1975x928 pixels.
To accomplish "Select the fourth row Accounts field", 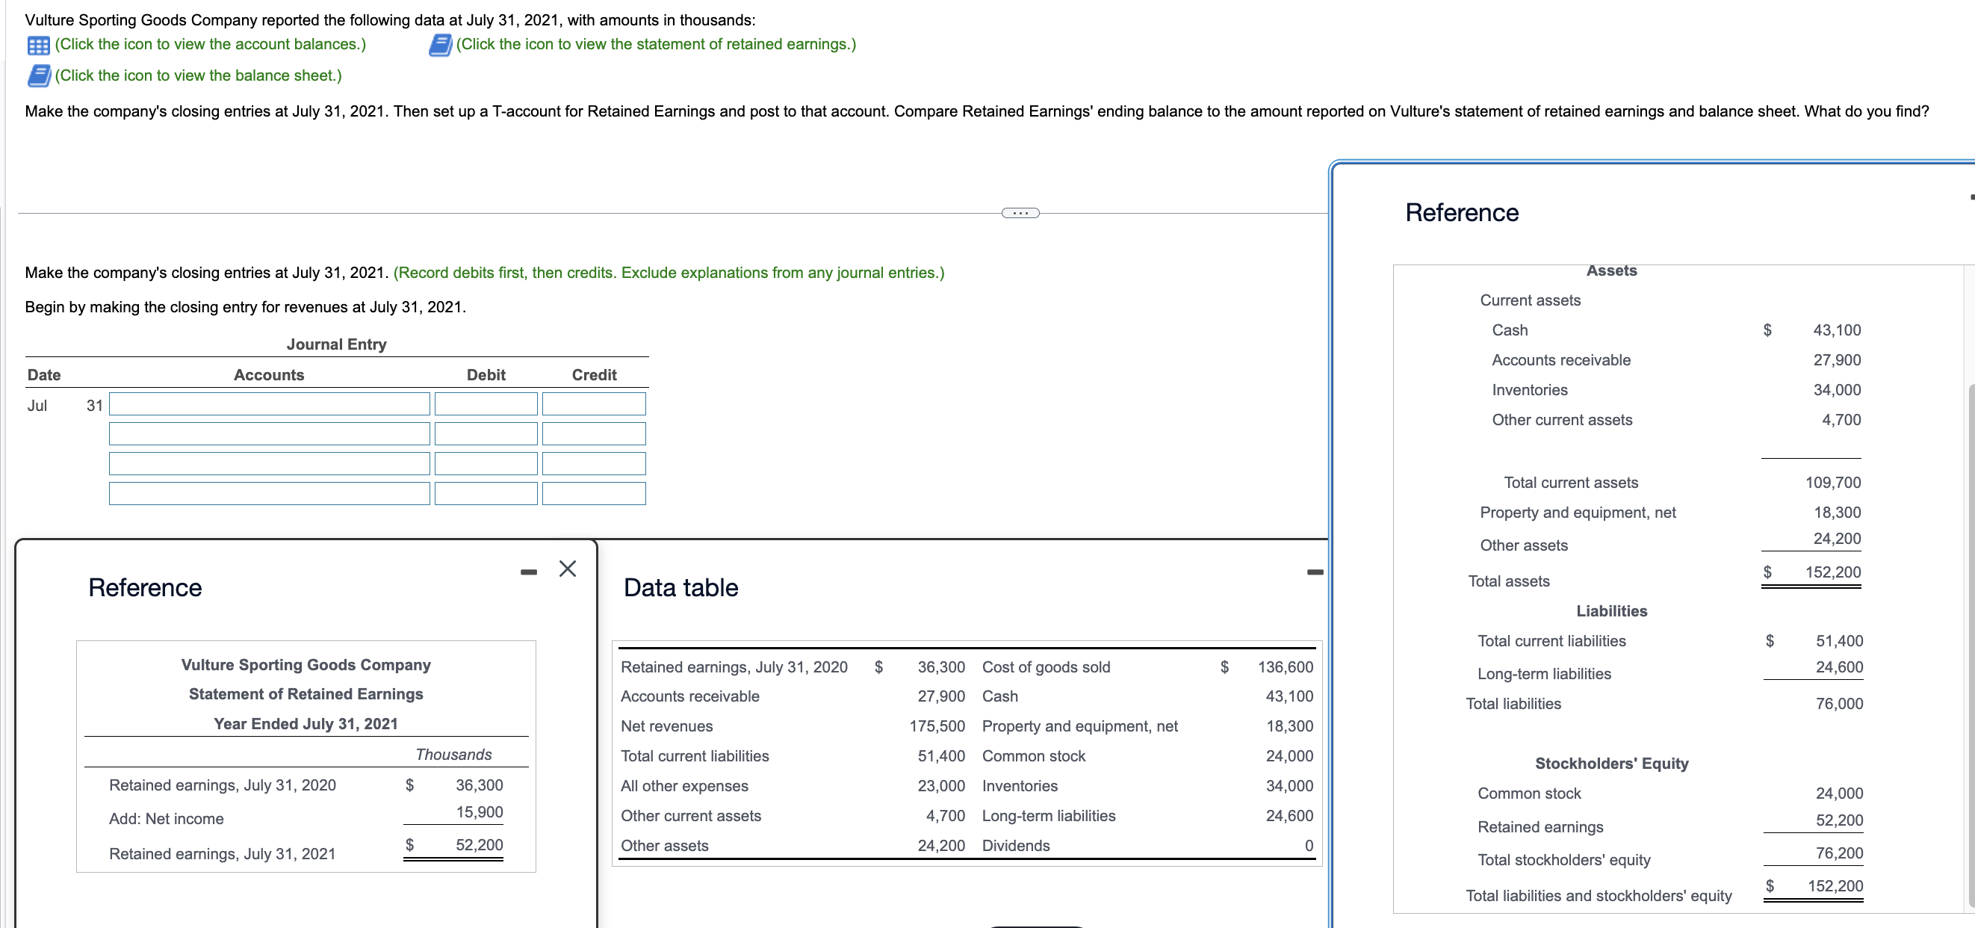I will tap(269, 494).
